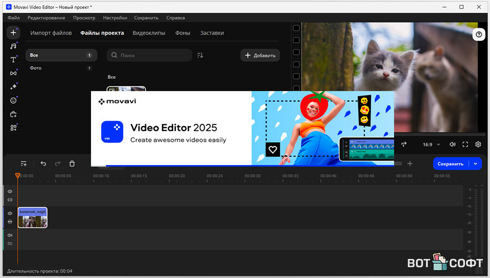Open preview settings gear
The image size is (490, 278).
(x=478, y=144)
